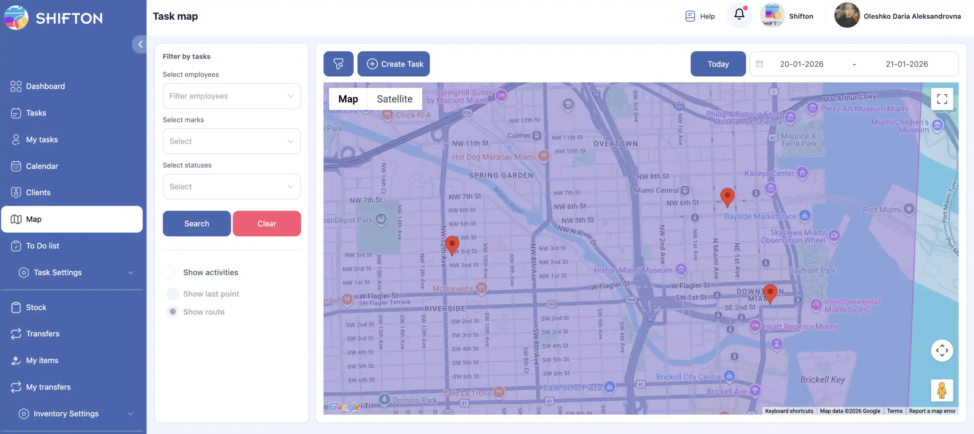Screen dimensions: 974x434
Task: Select the Show route radio button
Action: coord(173,312)
